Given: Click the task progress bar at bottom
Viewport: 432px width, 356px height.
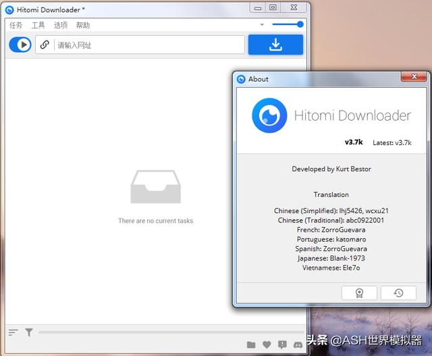Looking at the screenshot, I should pyautogui.click(x=171, y=332).
